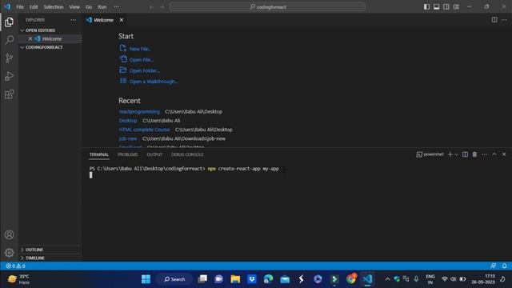Open the Explorer view in activity bar
The height and width of the screenshot is (288, 512).
coord(9,22)
